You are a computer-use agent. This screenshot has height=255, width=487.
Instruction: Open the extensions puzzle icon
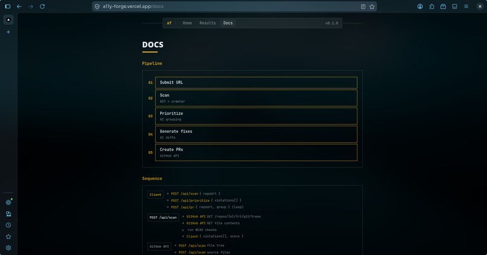[432, 6]
